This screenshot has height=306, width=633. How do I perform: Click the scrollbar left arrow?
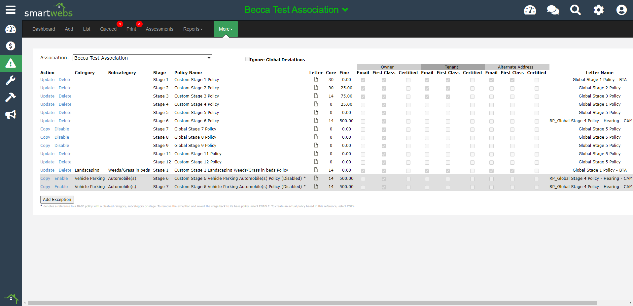pos(25,303)
